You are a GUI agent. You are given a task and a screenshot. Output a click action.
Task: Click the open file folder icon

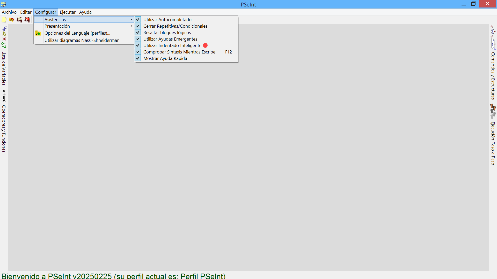(12, 20)
